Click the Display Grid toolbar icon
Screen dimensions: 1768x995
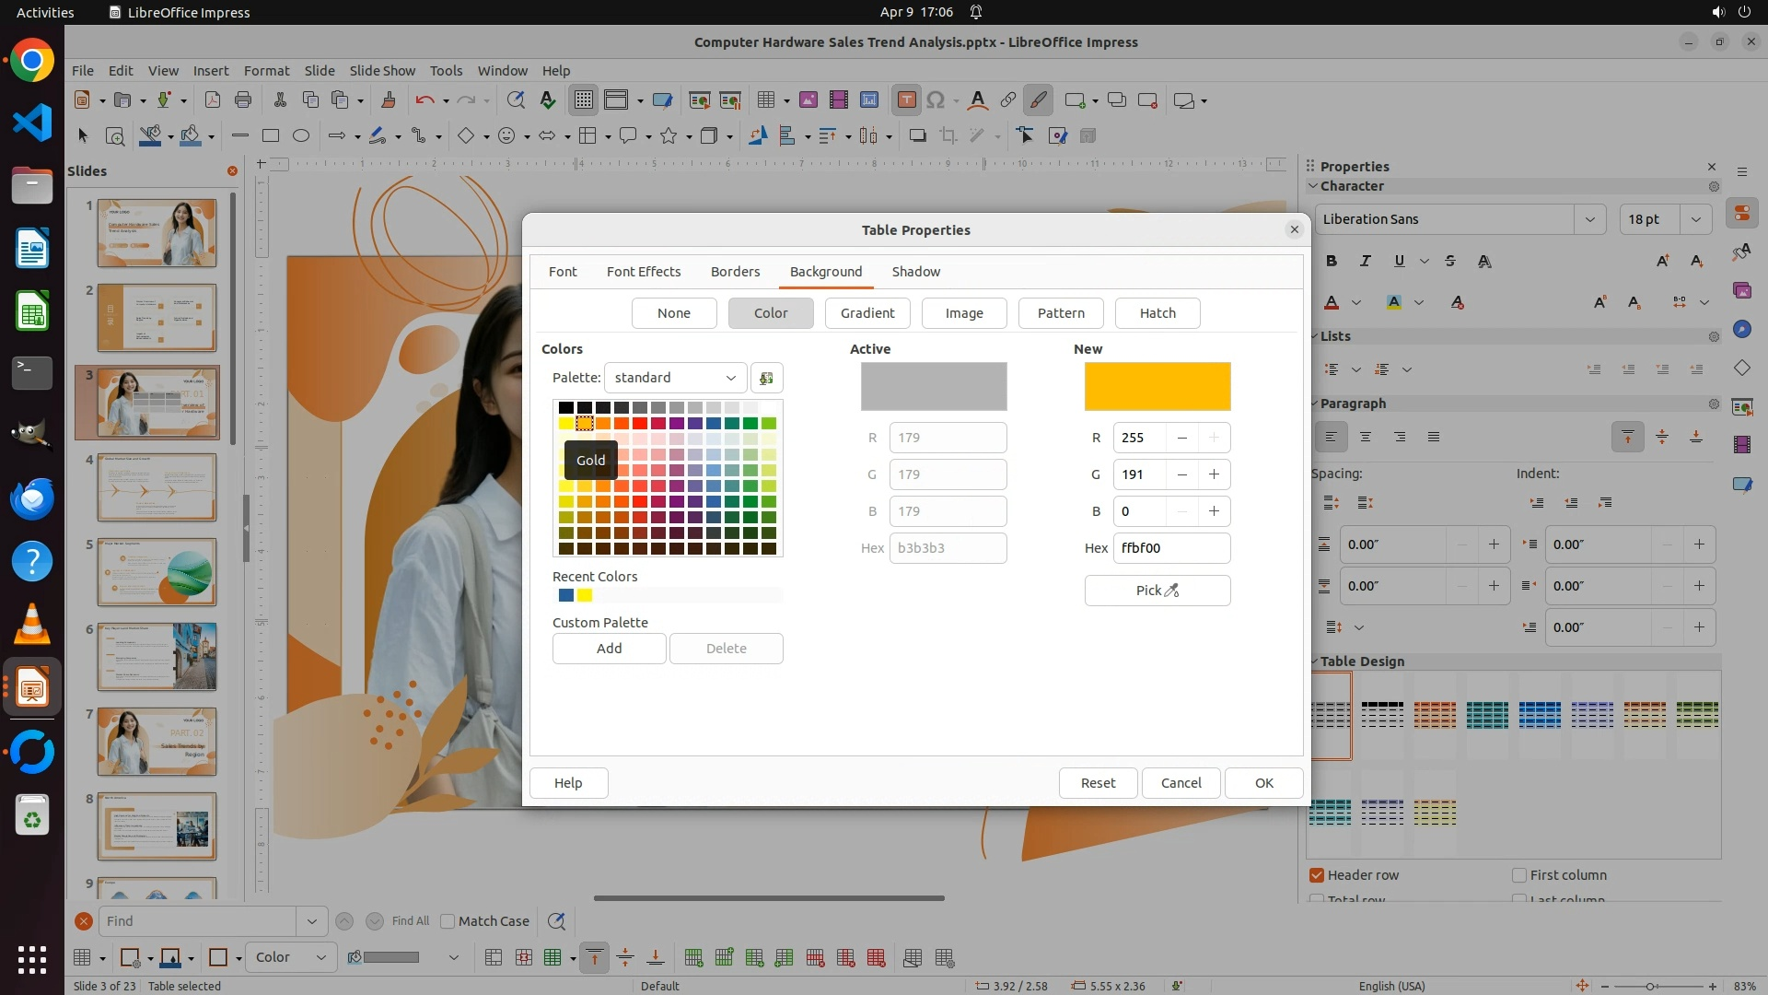point(583,99)
